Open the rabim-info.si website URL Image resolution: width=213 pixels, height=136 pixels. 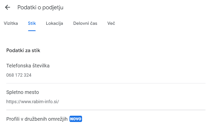(33, 102)
